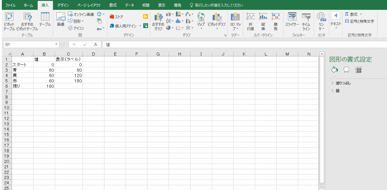Click the Timeline (タイムライン) filter icon
The height and width of the screenshot is (190, 387).
point(306,21)
